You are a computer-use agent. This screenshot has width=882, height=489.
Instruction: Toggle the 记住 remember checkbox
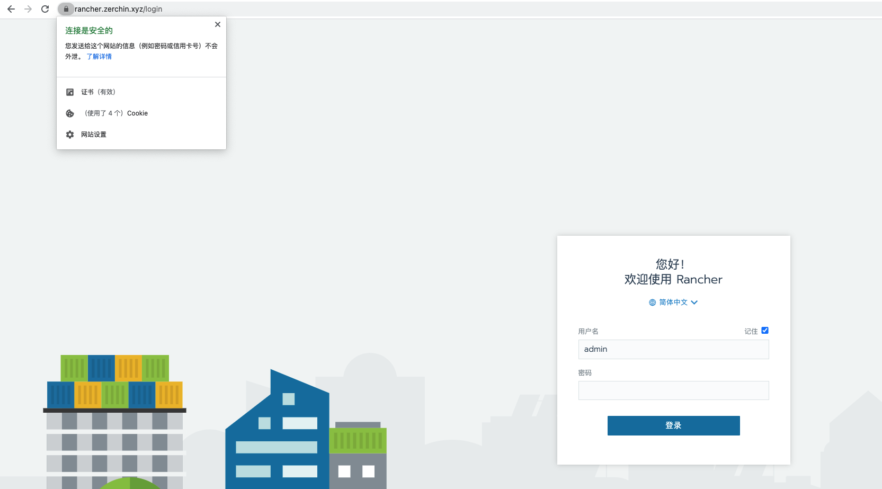765,331
